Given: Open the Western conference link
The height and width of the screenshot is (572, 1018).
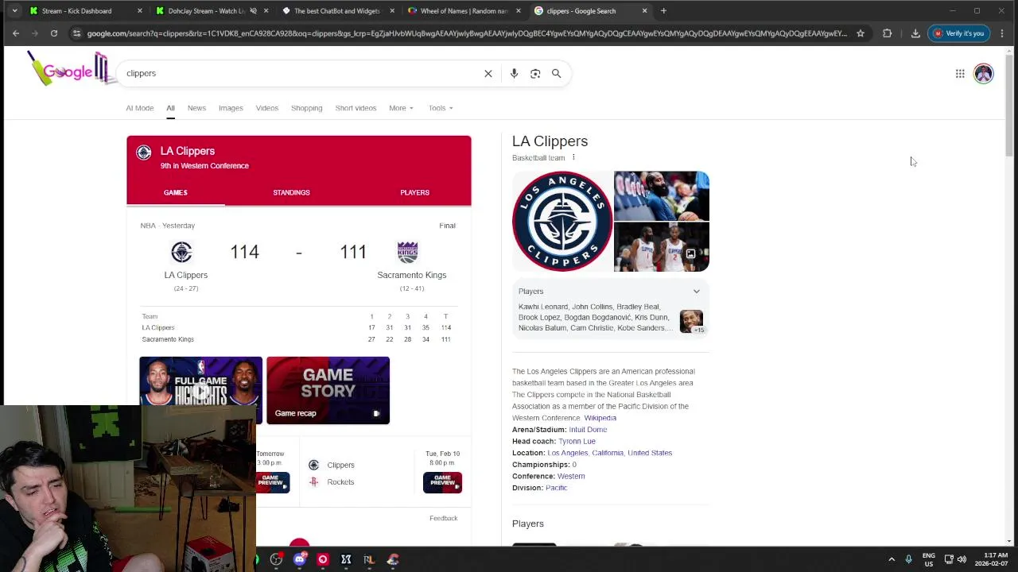Looking at the screenshot, I should click(571, 476).
